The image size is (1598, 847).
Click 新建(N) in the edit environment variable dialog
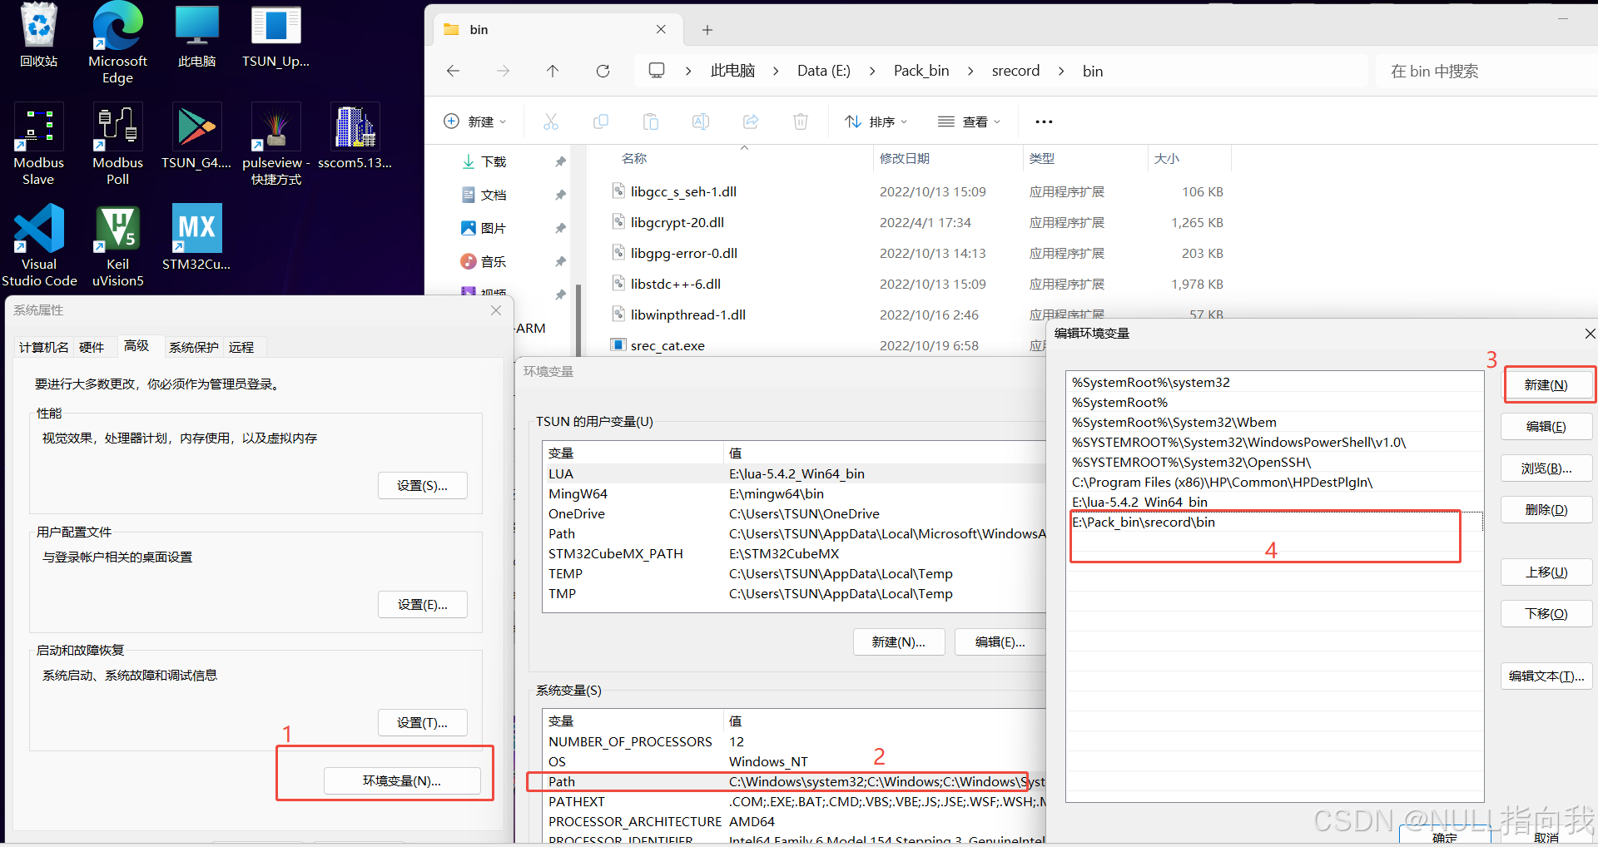pyautogui.click(x=1546, y=384)
